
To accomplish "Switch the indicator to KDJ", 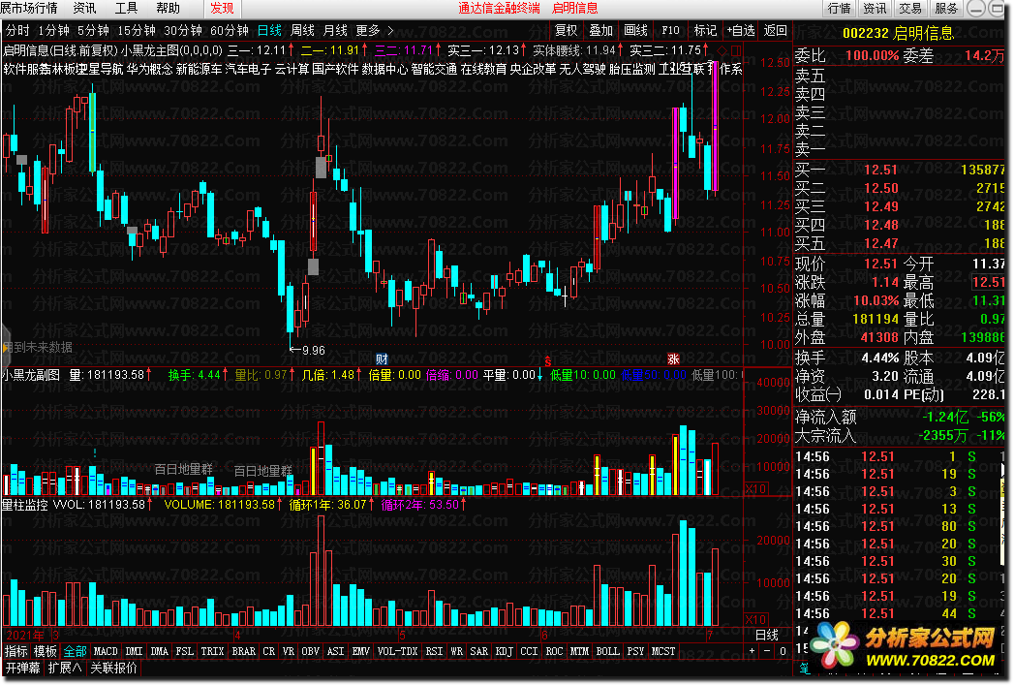I will coord(504,651).
